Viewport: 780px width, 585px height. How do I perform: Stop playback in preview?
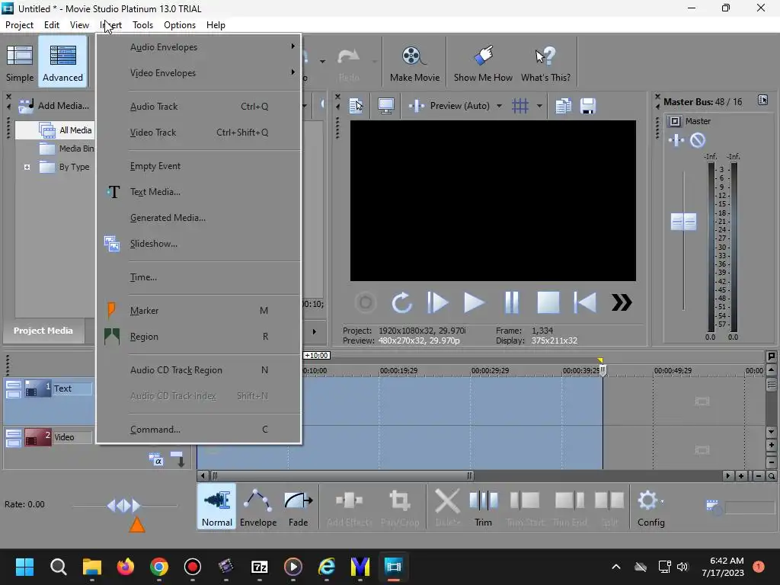(548, 302)
